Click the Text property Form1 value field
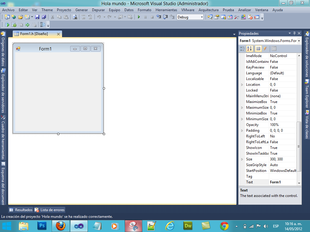The width and height of the screenshot is (310, 232). coord(283,182)
